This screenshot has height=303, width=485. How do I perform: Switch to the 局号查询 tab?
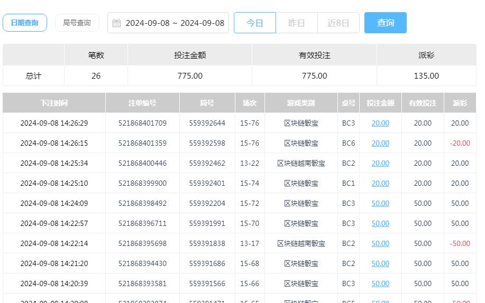pyautogui.click(x=77, y=23)
